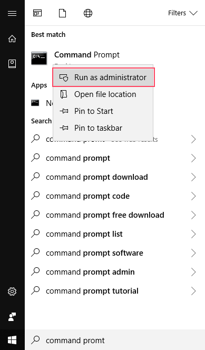Expand arrow for "command prompt admin"

click(193, 272)
